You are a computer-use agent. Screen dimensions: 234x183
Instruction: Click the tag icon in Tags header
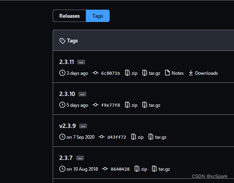[x=62, y=41]
